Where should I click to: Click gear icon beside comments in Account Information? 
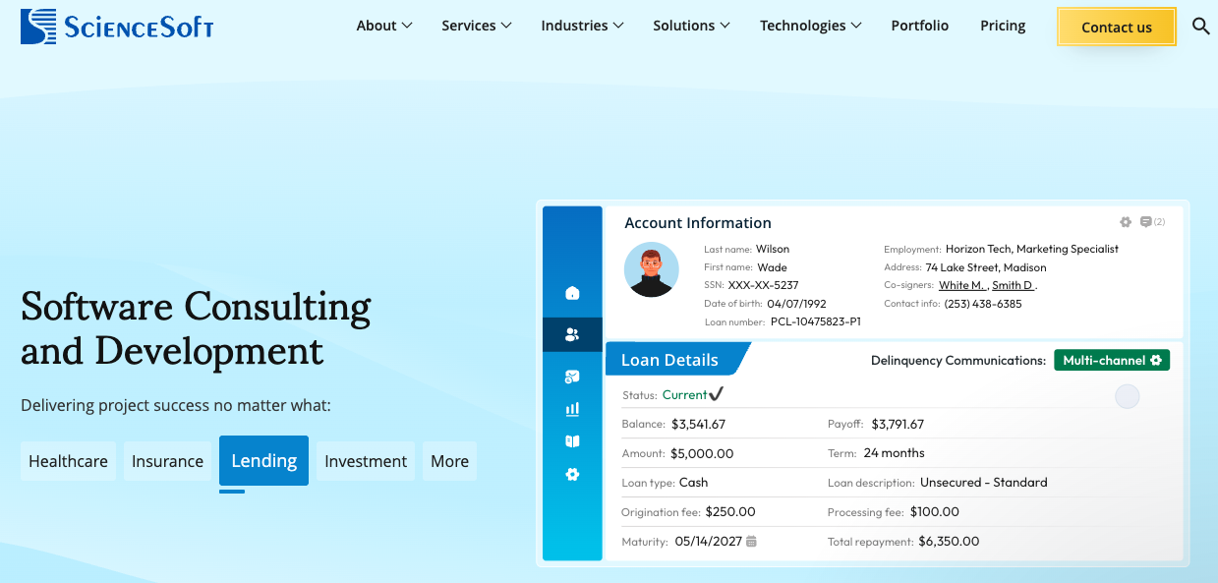point(1126,222)
